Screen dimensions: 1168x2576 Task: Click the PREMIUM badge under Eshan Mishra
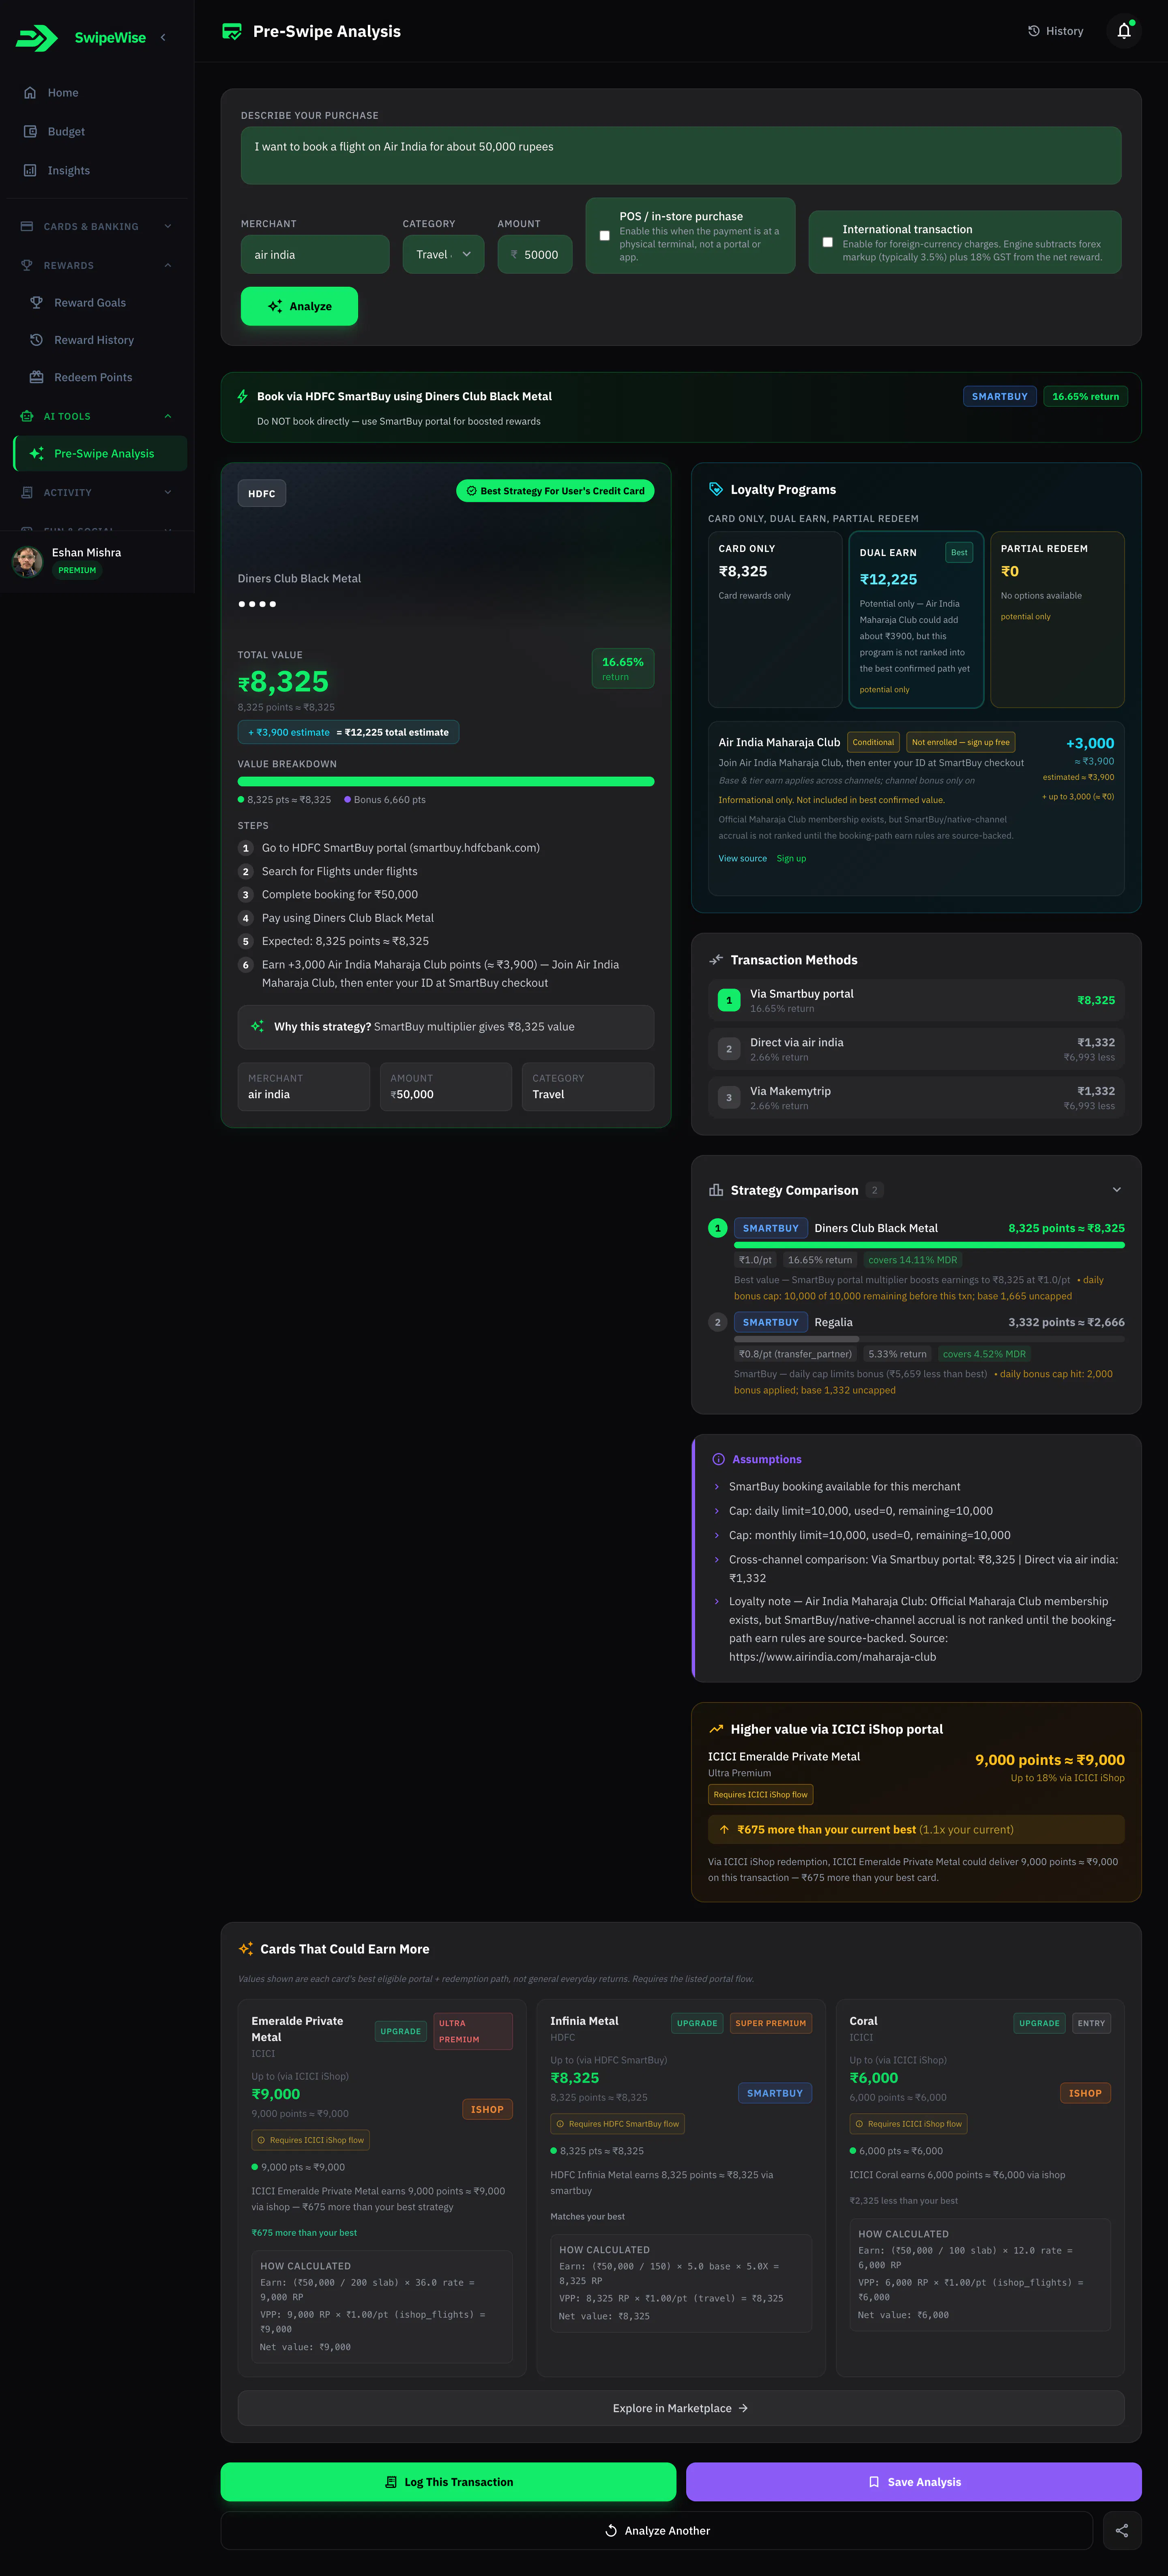(x=77, y=571)
